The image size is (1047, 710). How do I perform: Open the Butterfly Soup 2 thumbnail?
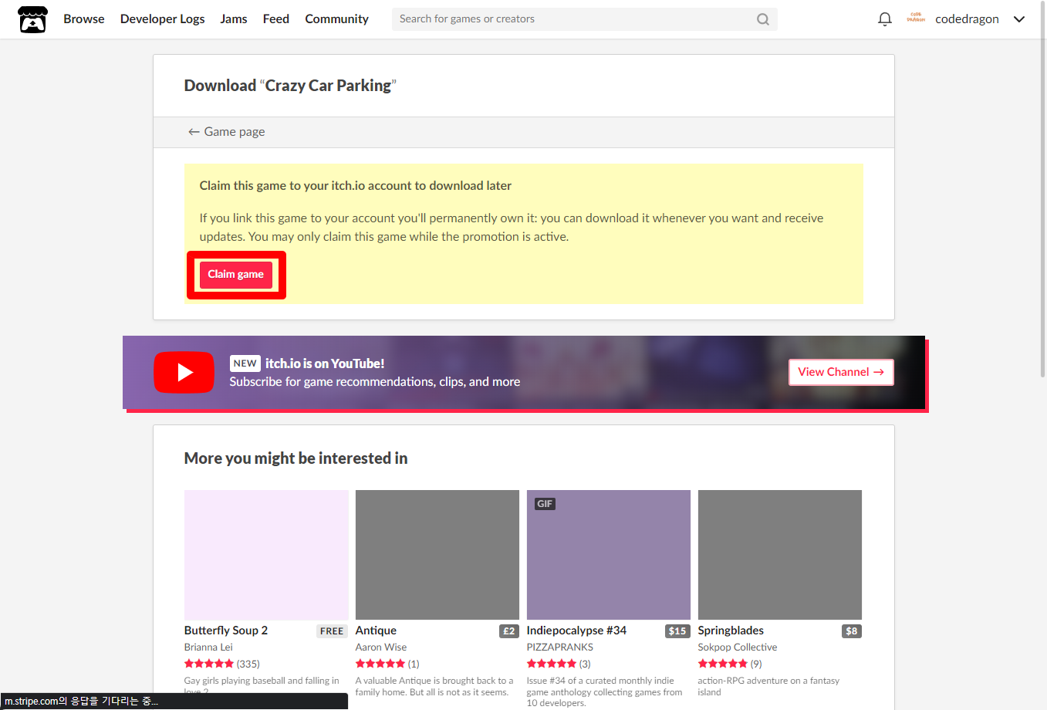[x=266, y=555]
